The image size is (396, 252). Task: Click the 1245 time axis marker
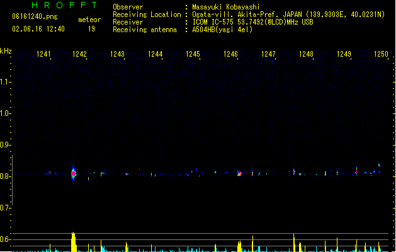[x=193, y=54]
